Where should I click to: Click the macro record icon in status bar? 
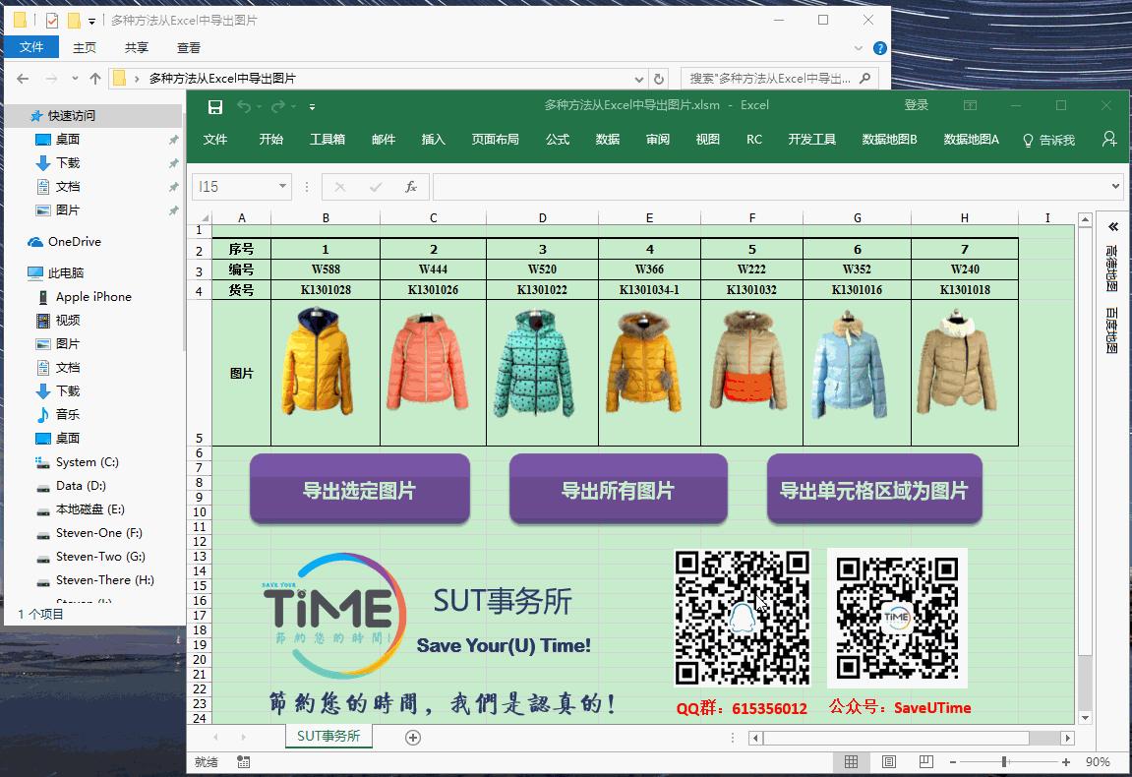point(244,762)
